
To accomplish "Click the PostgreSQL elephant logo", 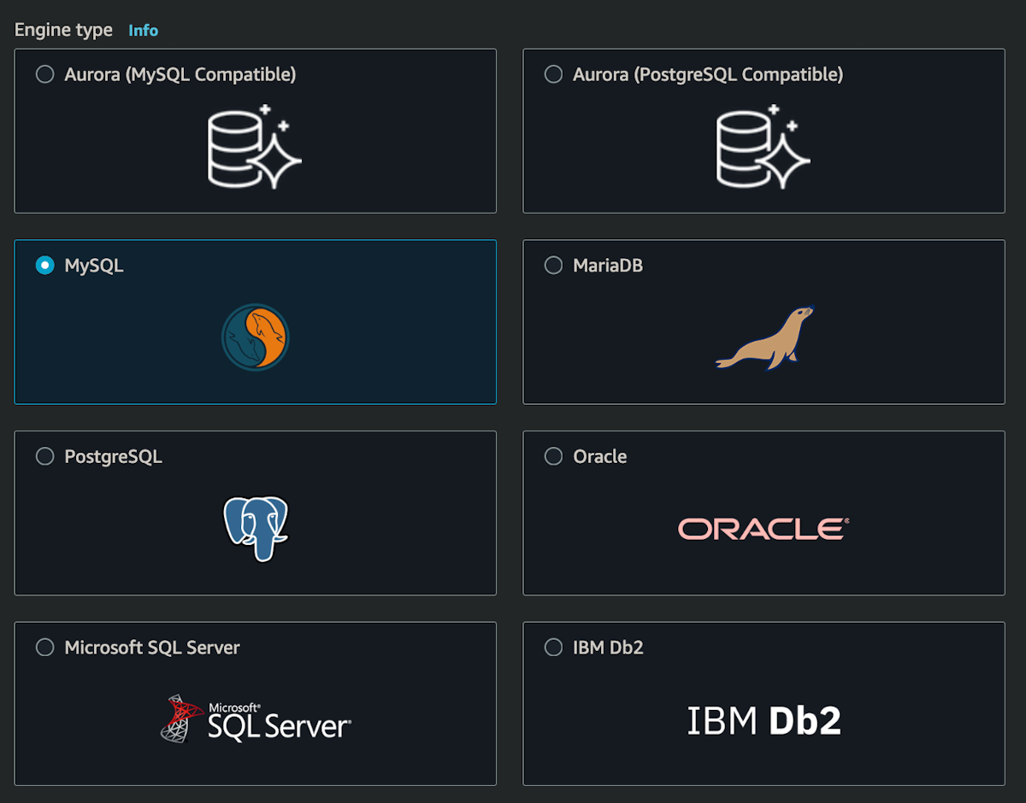I will point(256,529).
